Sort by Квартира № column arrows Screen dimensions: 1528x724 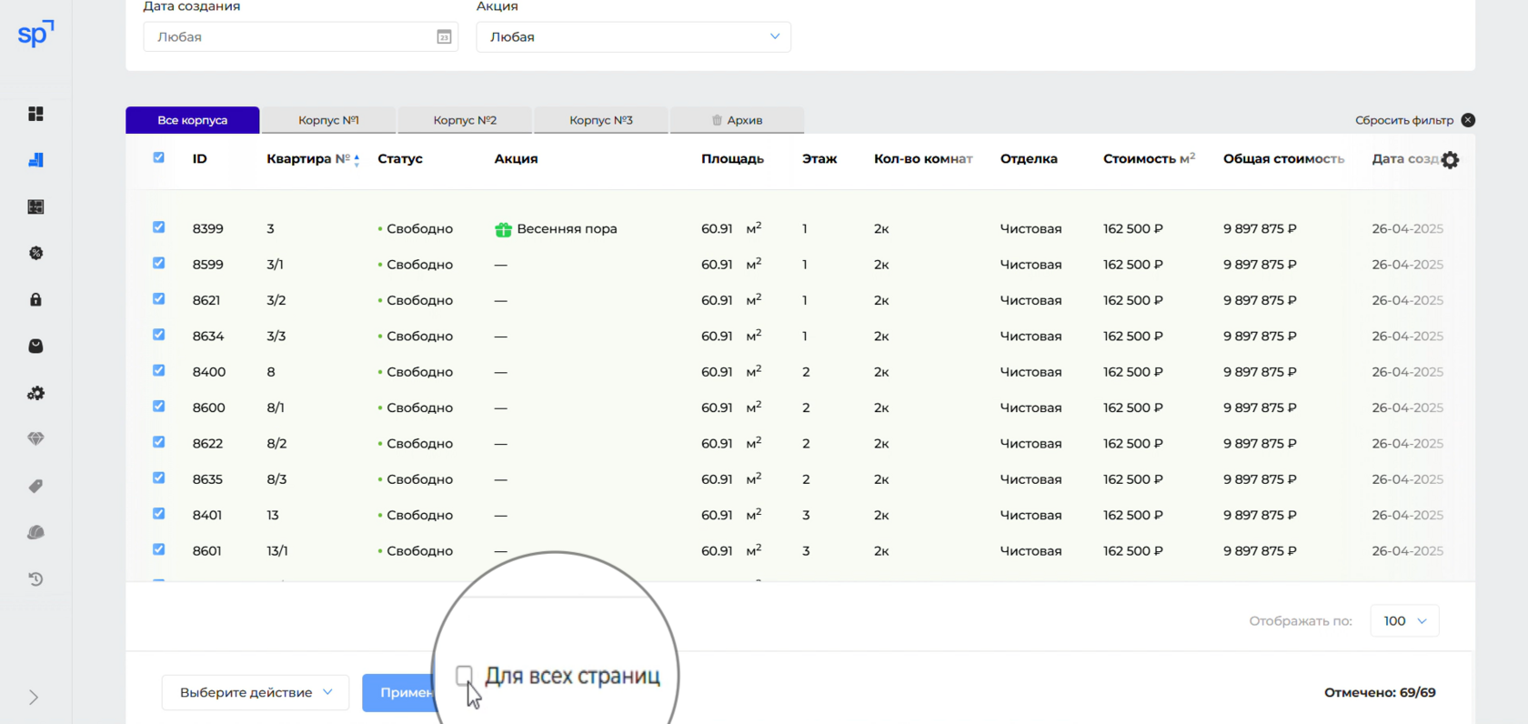[x=357, y=160]
